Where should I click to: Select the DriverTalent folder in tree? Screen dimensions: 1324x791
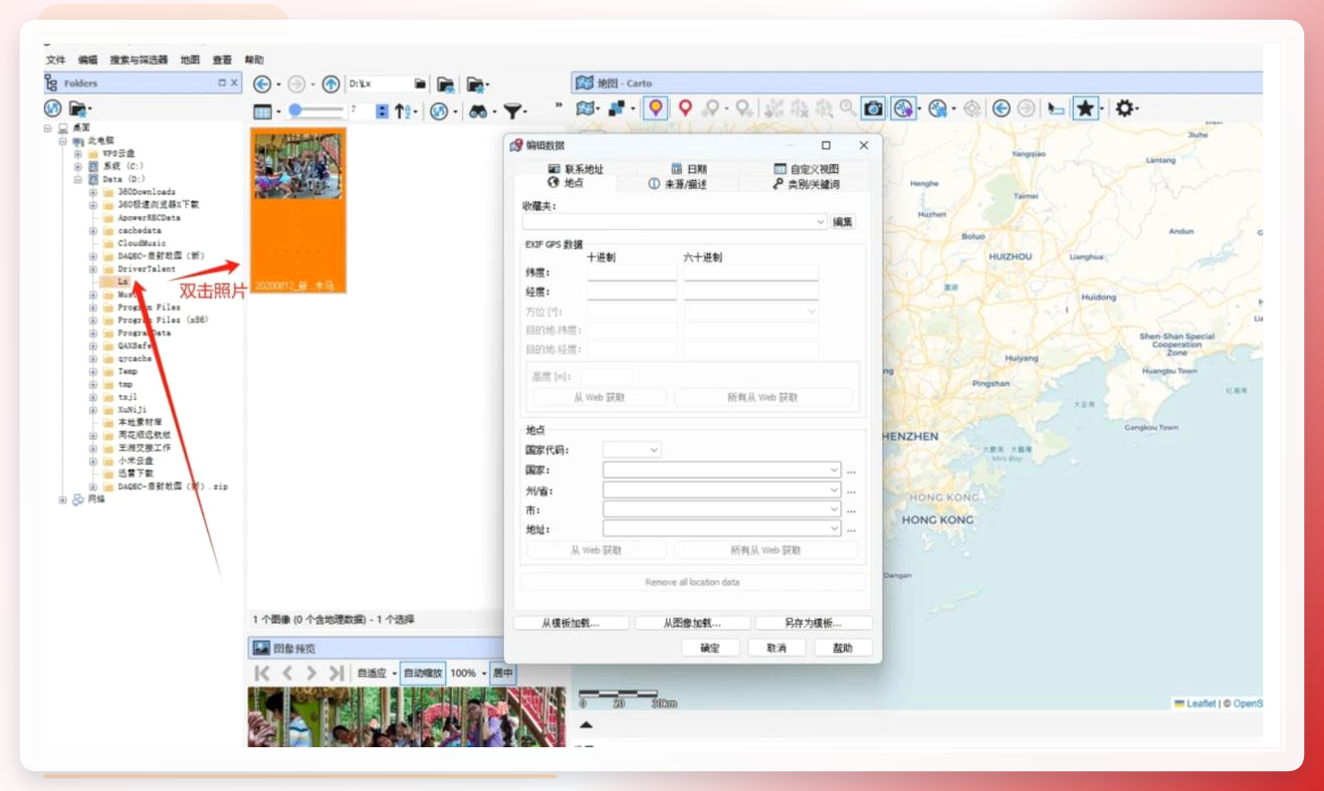(145, 269)
